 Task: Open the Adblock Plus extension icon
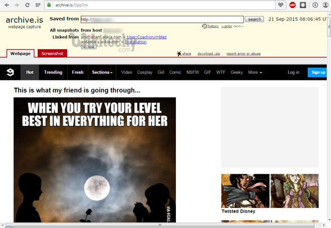click(x=292, y=5)
